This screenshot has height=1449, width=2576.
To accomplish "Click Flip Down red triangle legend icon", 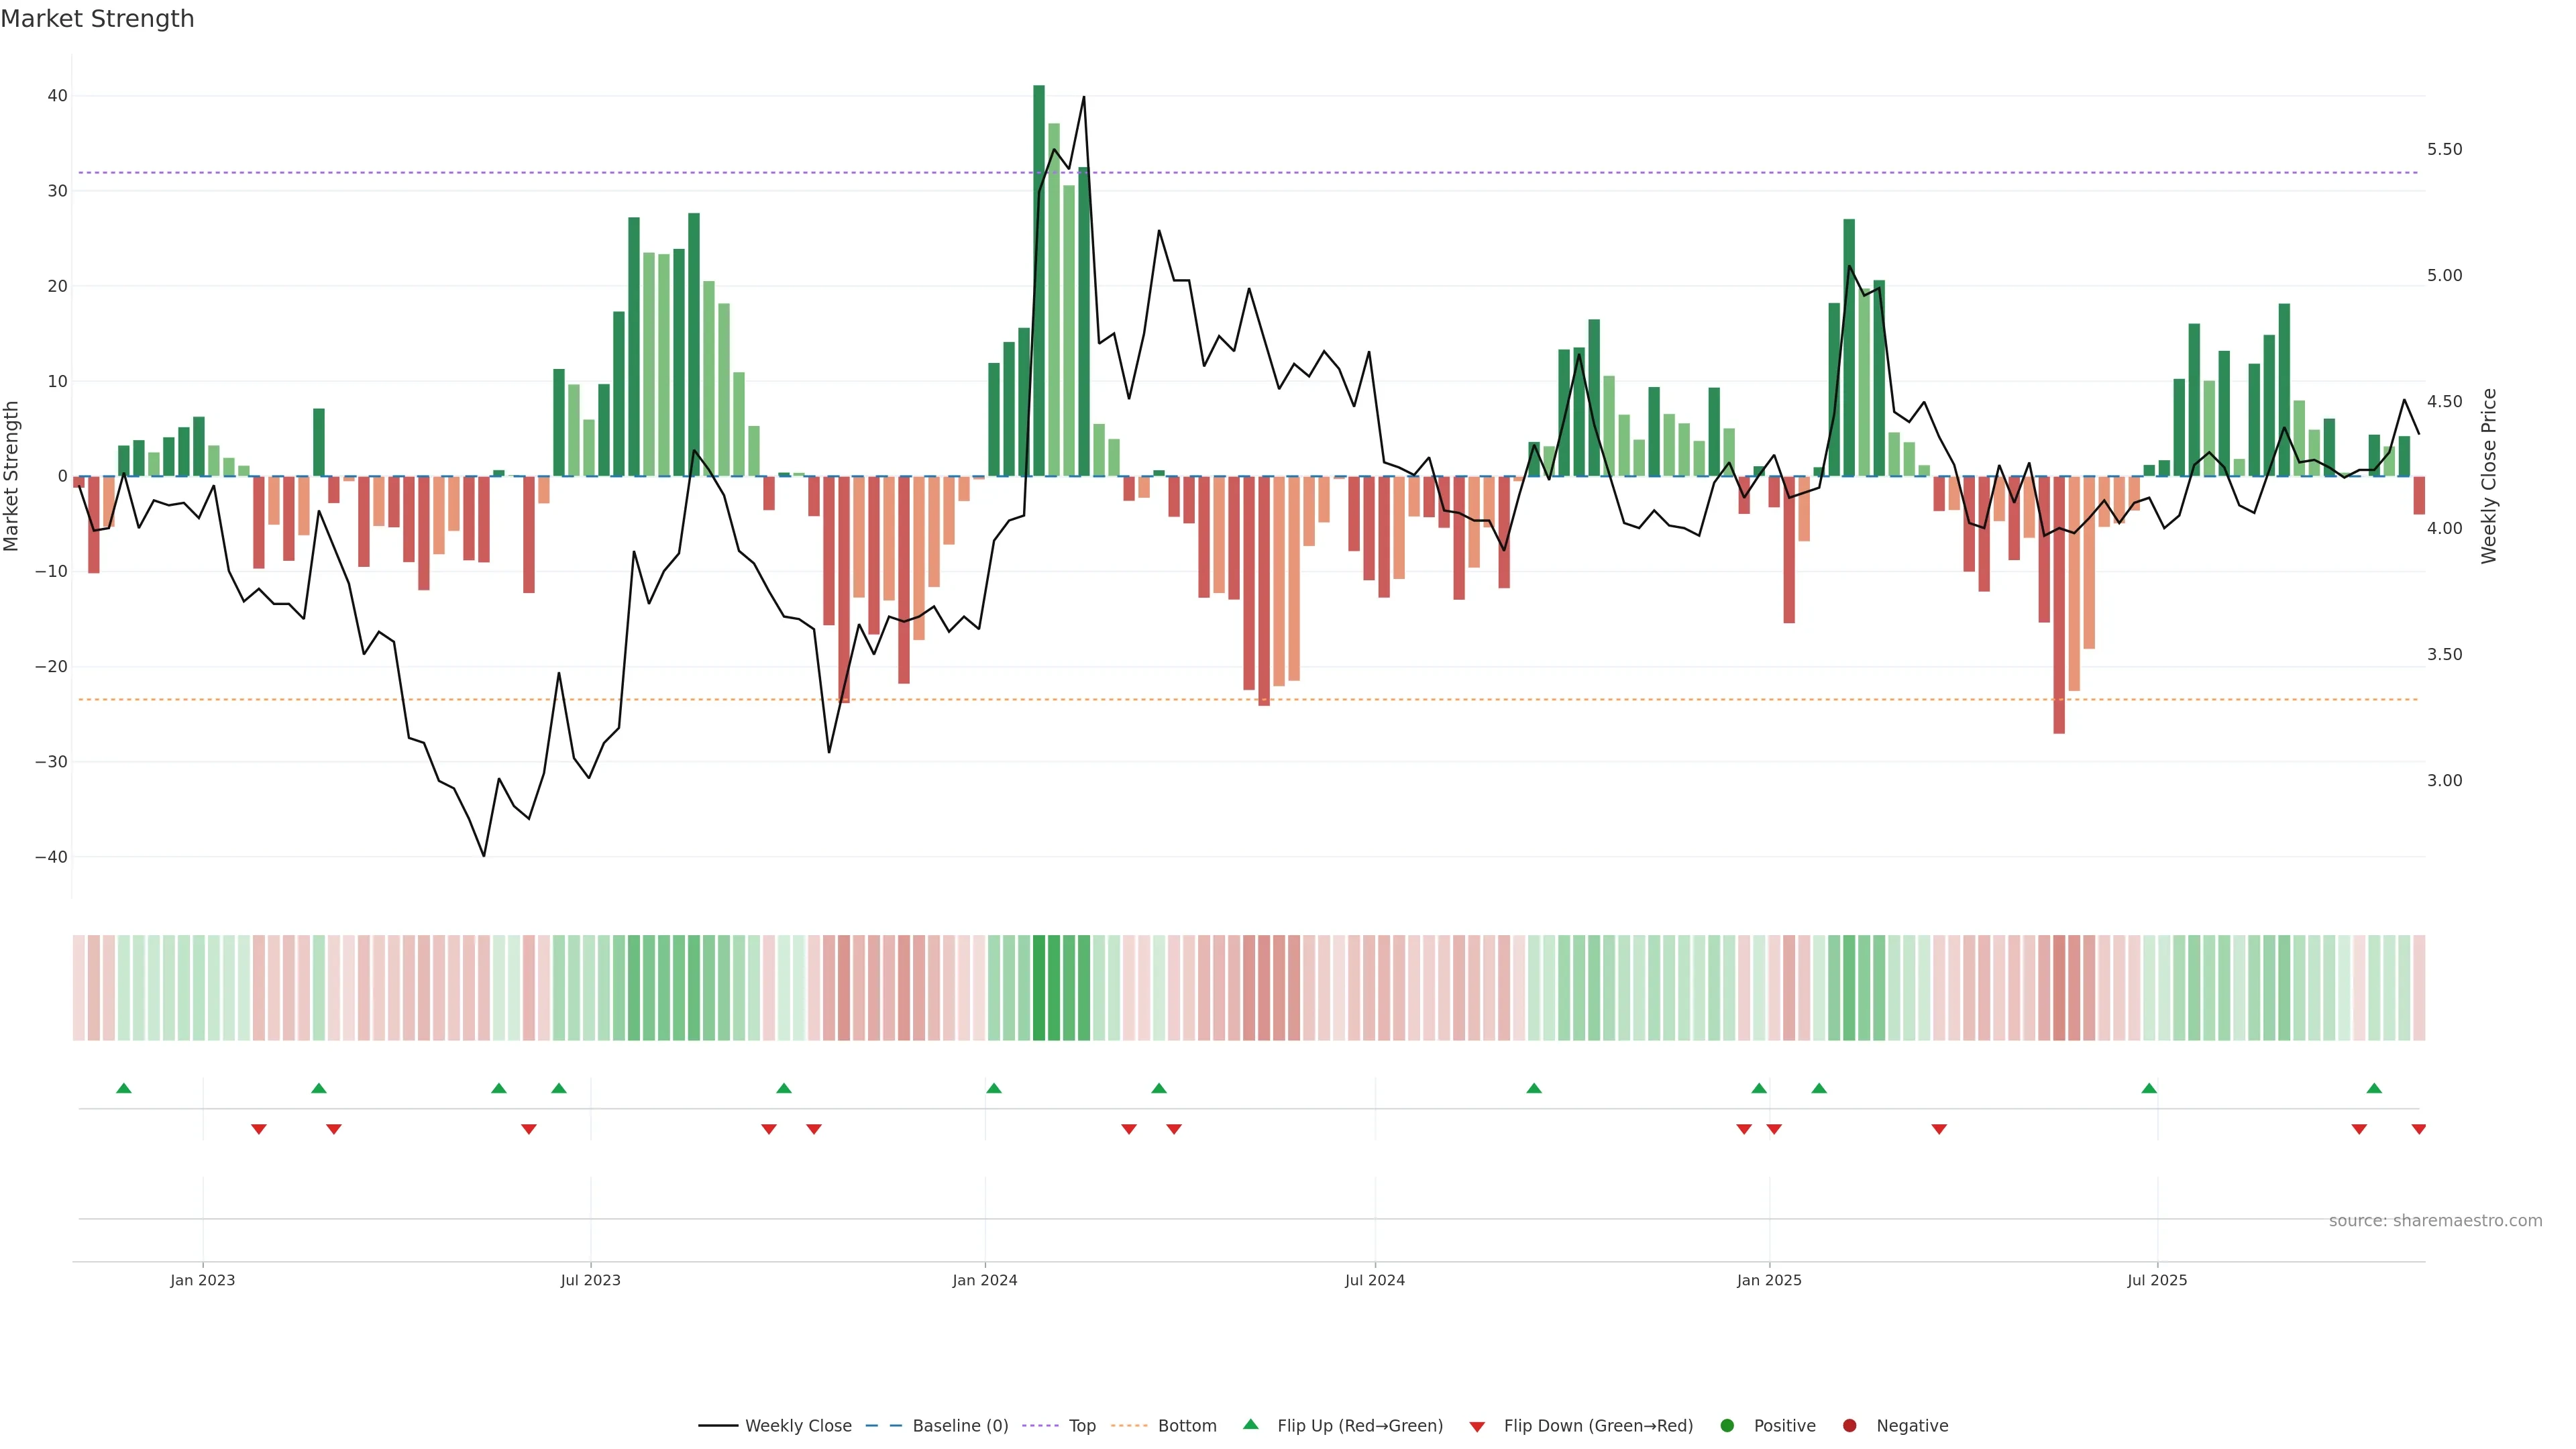I will coord(1477,1426).
